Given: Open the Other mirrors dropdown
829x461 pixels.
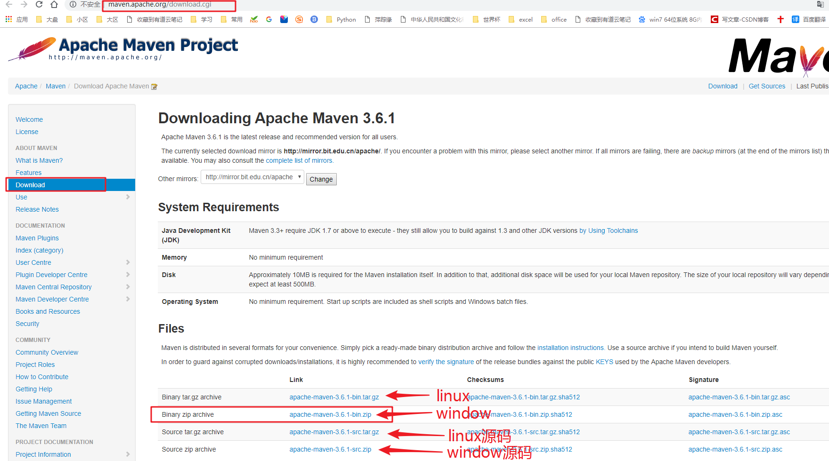Looking at the screenshot, I should 252,177.
